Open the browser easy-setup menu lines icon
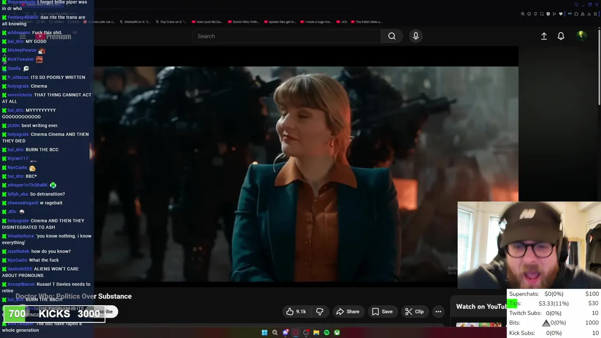Screen dimensions: 601x338 [595, 14]
